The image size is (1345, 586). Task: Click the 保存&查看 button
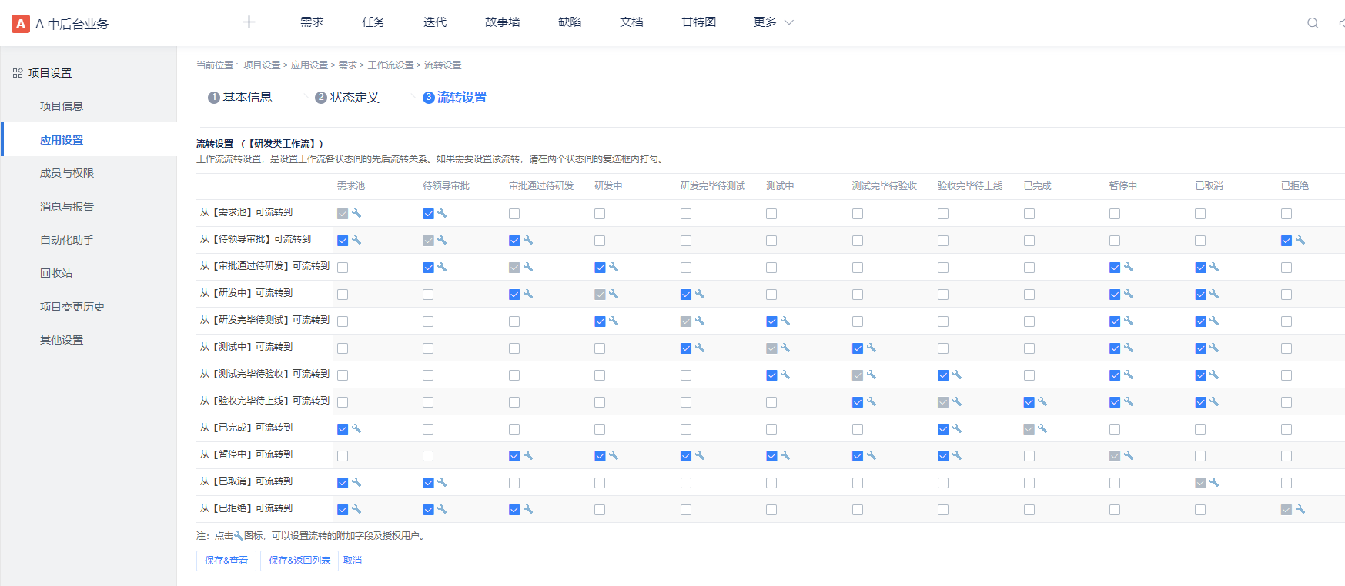226,561
